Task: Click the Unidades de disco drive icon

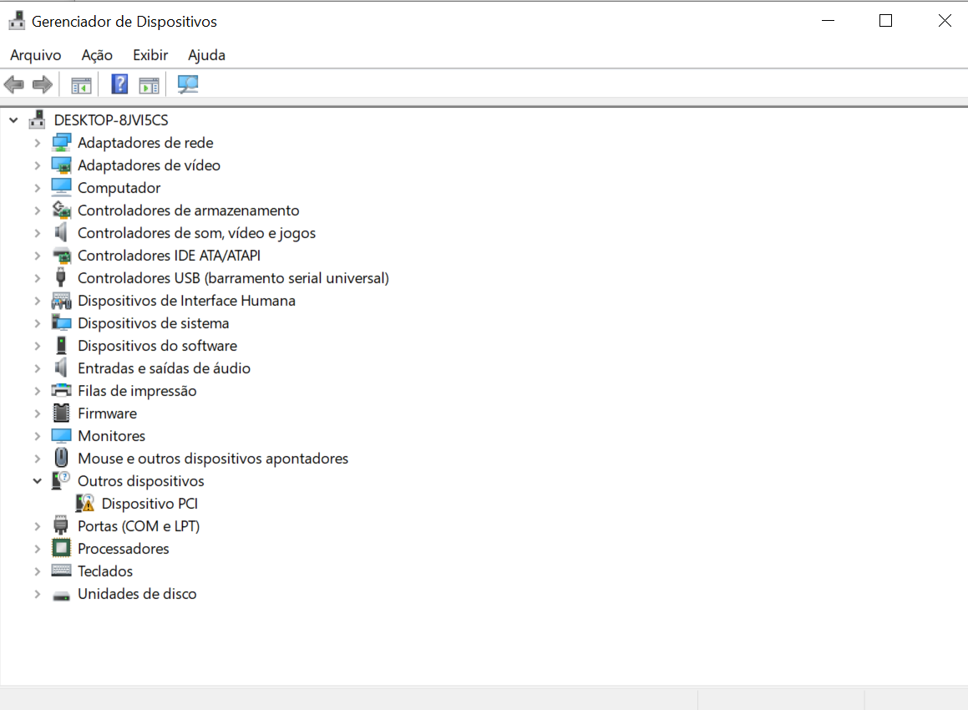Action: pyautogui.click(x=61, y=596)
